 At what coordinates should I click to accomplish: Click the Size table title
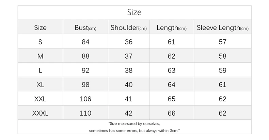click(134, 12)
